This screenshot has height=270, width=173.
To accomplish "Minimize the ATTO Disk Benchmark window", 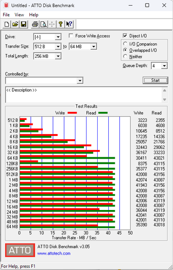I will [131, 5].
